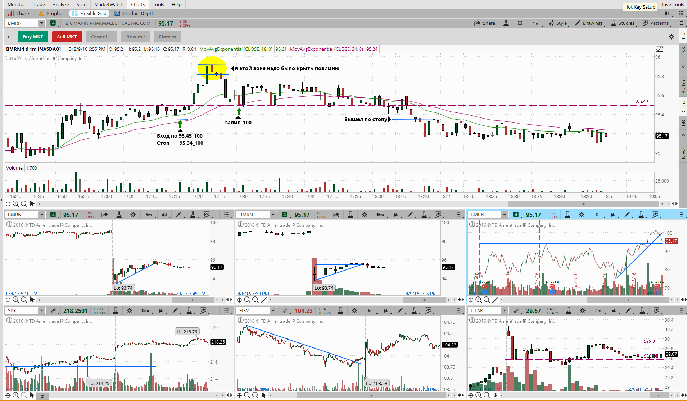Open the symbol dropdown of the FISV chart
The height and width of the screenshot is (401, 687).
(273, 310)
